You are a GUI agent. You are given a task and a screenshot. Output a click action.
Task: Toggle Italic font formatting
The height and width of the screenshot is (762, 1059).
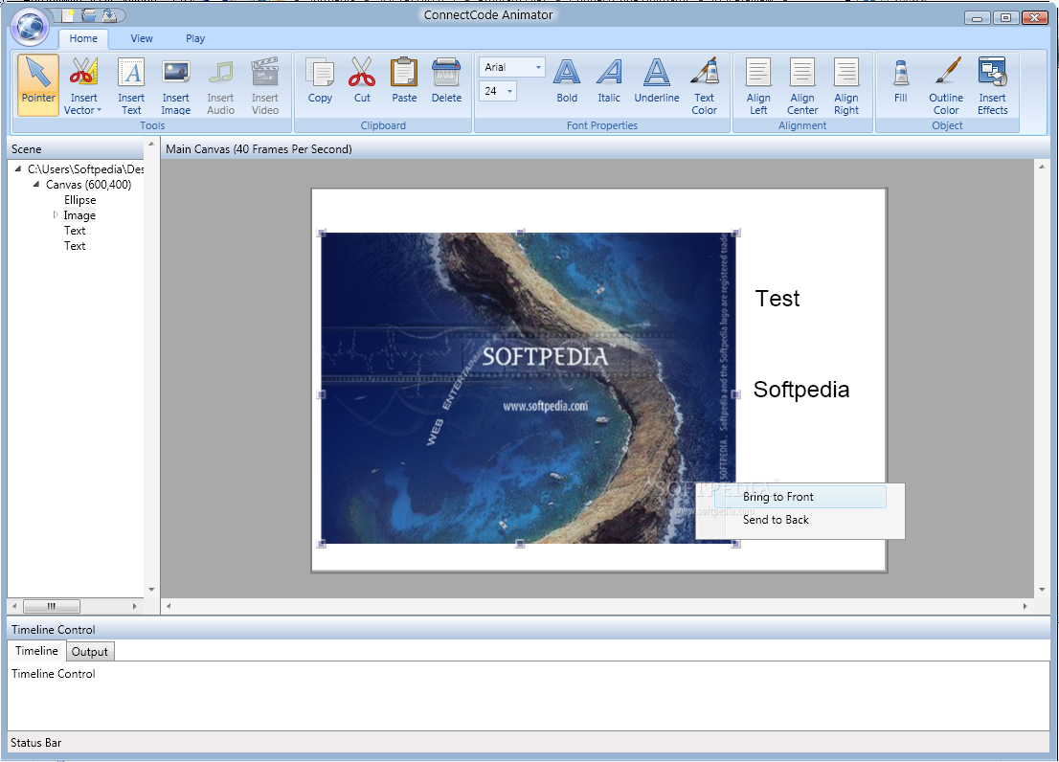609,82
